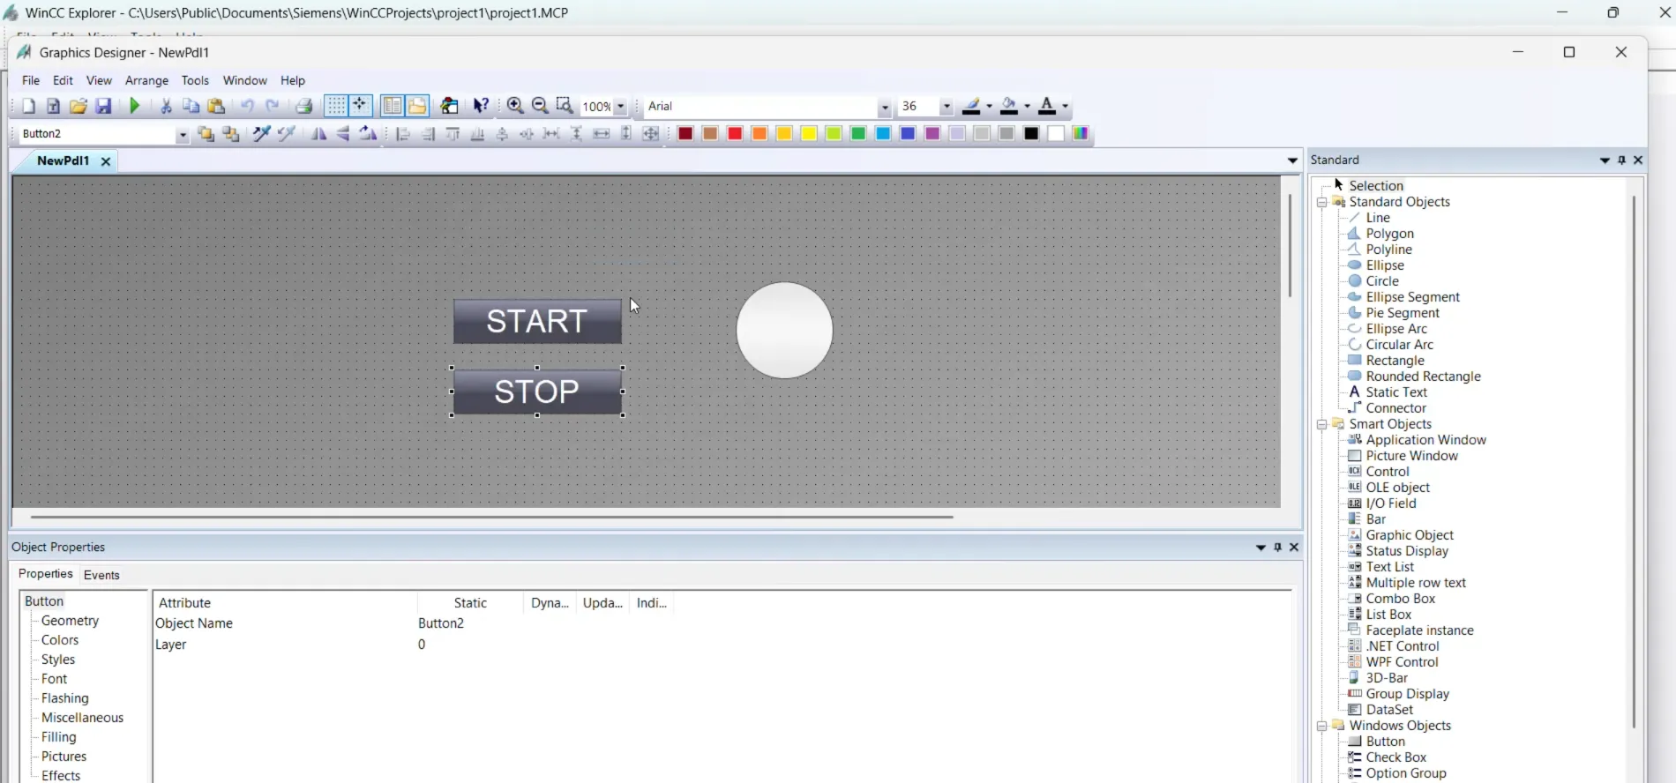Open the fill color dropdown arrow
The width and height of the screenshot is (1676, 783).
pos(1027,107)
